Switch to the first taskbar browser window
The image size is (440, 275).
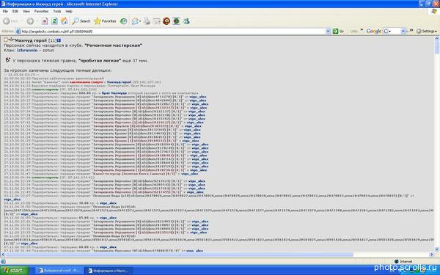point(59,270)
